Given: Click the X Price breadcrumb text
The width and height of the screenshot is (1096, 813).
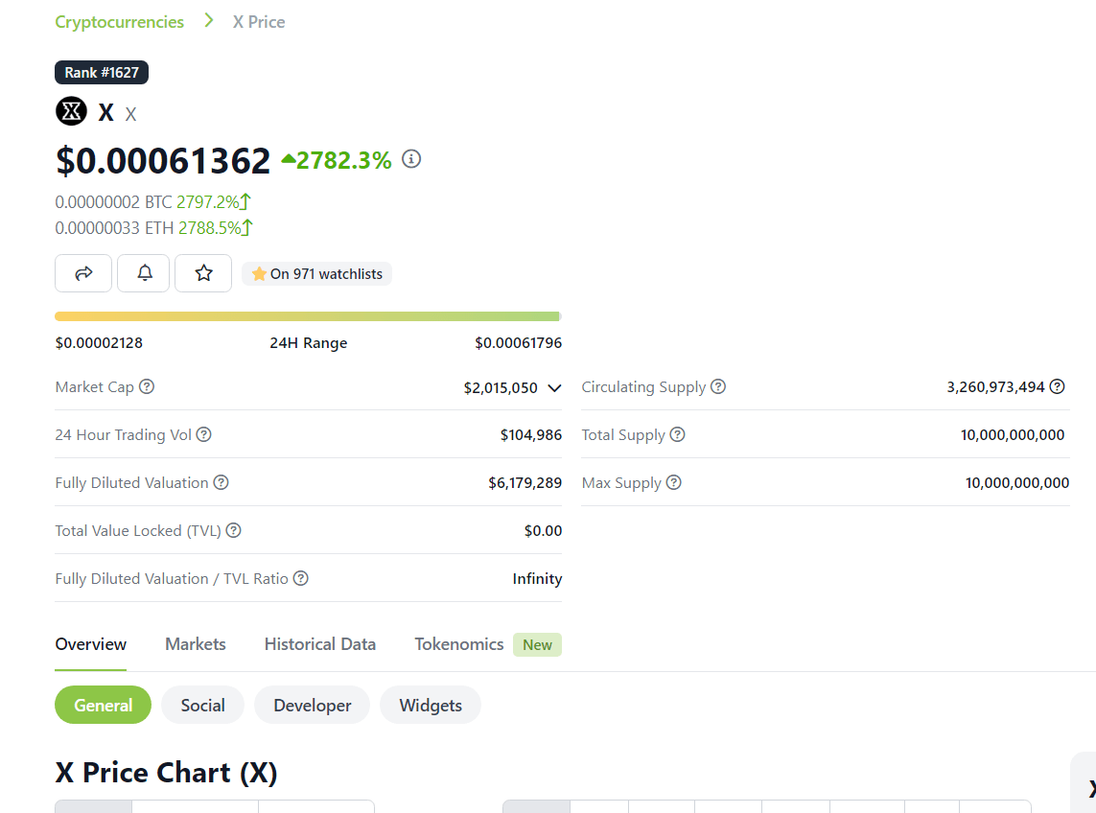Looking at the screenshot, I should [x=259, y=22].
